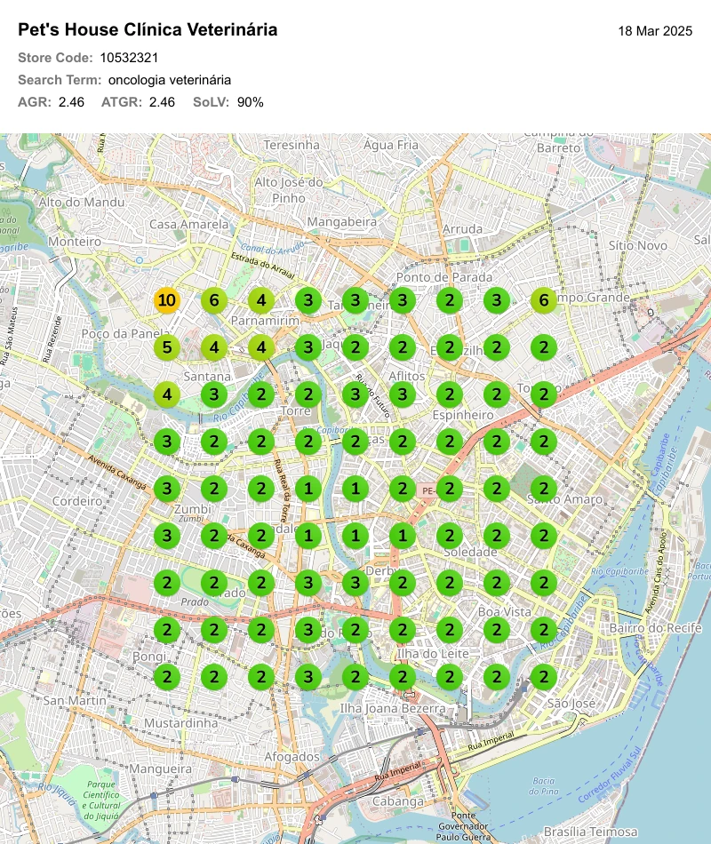Click the Boa Vista neighborhood label
This screenshot has width=711, height=844.
pos(505,611)
